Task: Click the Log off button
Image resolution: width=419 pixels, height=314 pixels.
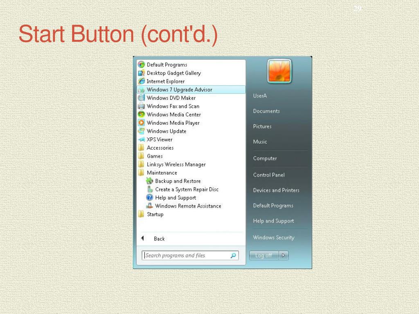Action: [x=264, y=256]
